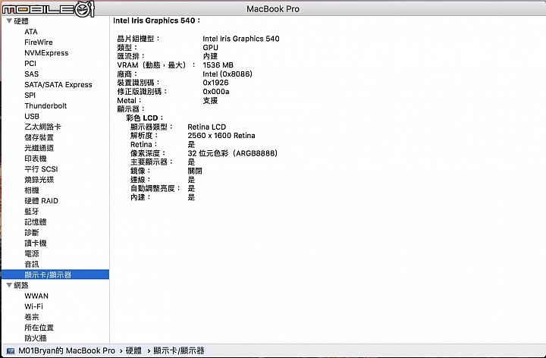
Task: Open SATA/SATA Express entry
Action: pos(58,85)
